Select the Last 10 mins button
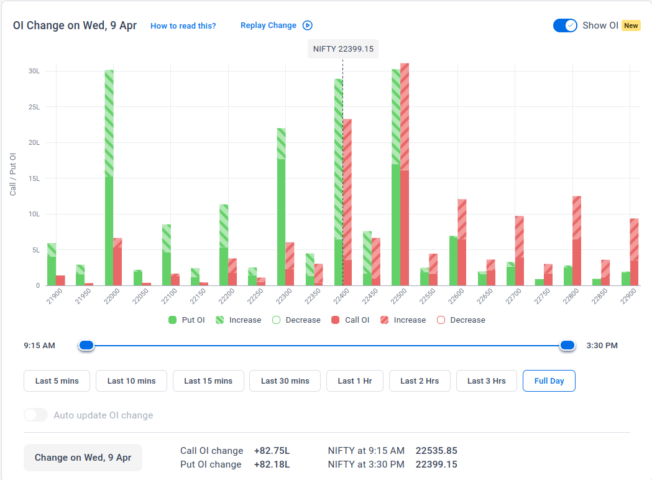The height and width of the screenshot is (480, 652). [x=131, y=381]
